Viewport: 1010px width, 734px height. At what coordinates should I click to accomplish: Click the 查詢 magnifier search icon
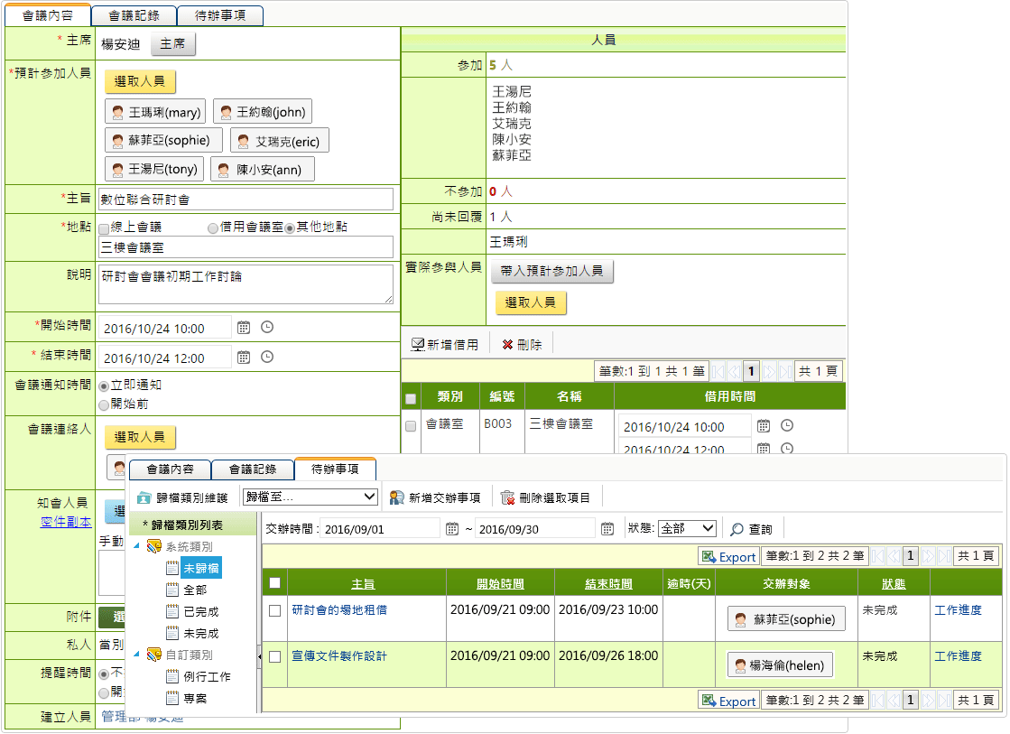click(x=737, y=529)
